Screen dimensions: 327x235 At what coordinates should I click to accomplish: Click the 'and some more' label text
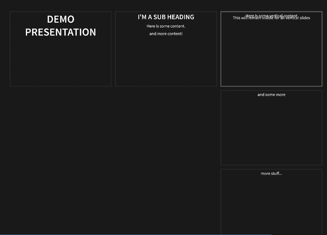271,95
